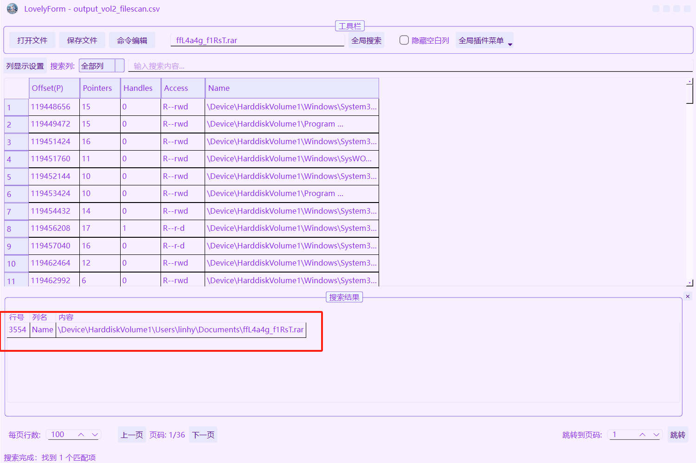The height and width of the screenshot is (463, 696).
Task: Click Name cell with Program in row 2
Action: (x=292, y=124)
